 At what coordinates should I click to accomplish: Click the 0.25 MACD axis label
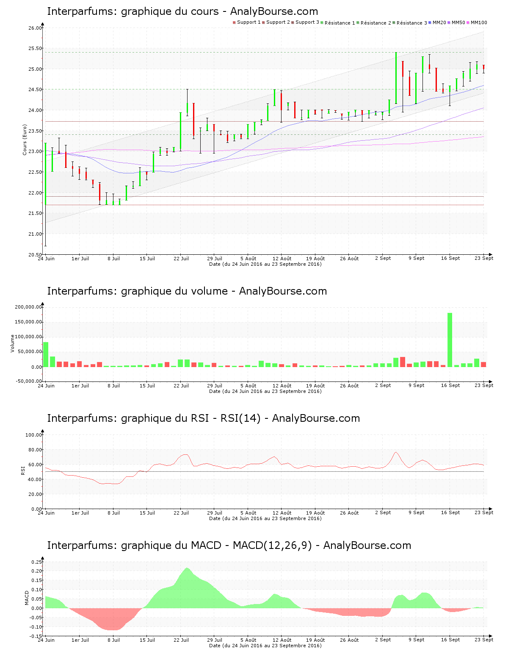click(37, 562)
